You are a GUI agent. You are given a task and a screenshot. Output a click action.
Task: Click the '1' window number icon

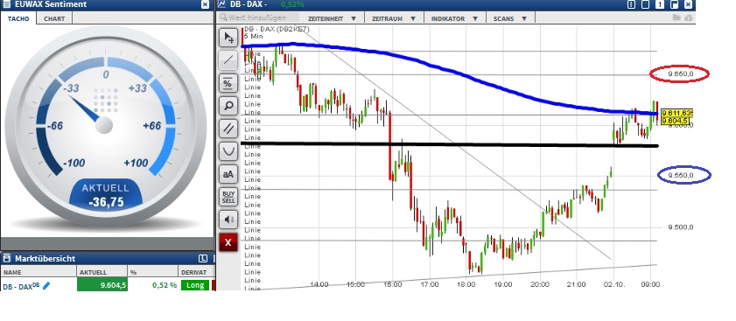[x=660, y=4]
